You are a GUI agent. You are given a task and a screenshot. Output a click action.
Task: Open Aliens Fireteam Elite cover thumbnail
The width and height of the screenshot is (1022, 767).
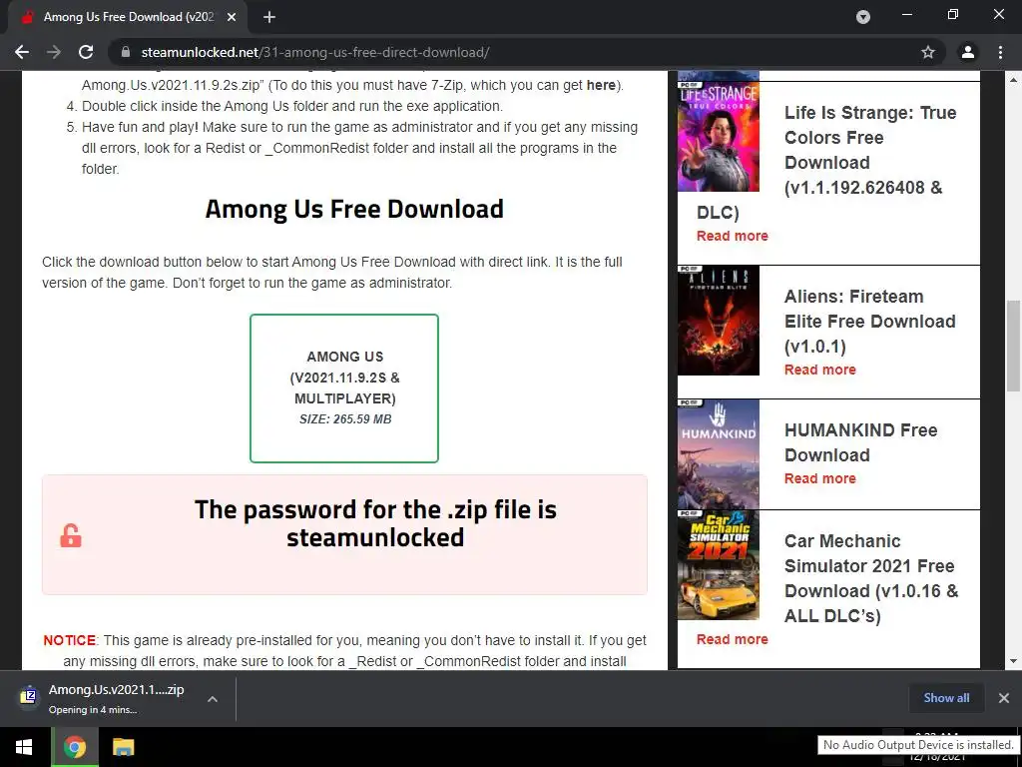tap(719, 321)
